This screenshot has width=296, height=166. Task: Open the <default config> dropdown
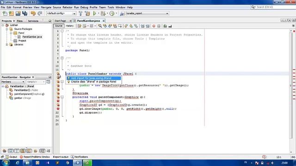pos(61,13)
